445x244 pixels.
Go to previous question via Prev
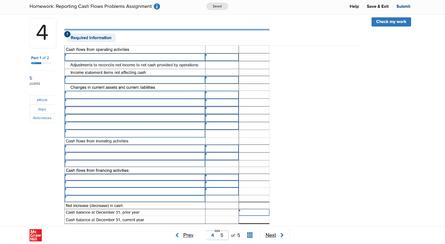pyautogui.click(x=188, y=235)
